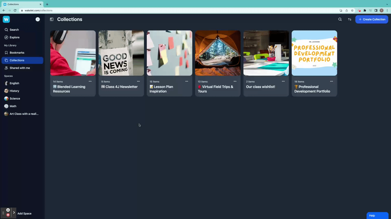Open the History space

(14, 91)
